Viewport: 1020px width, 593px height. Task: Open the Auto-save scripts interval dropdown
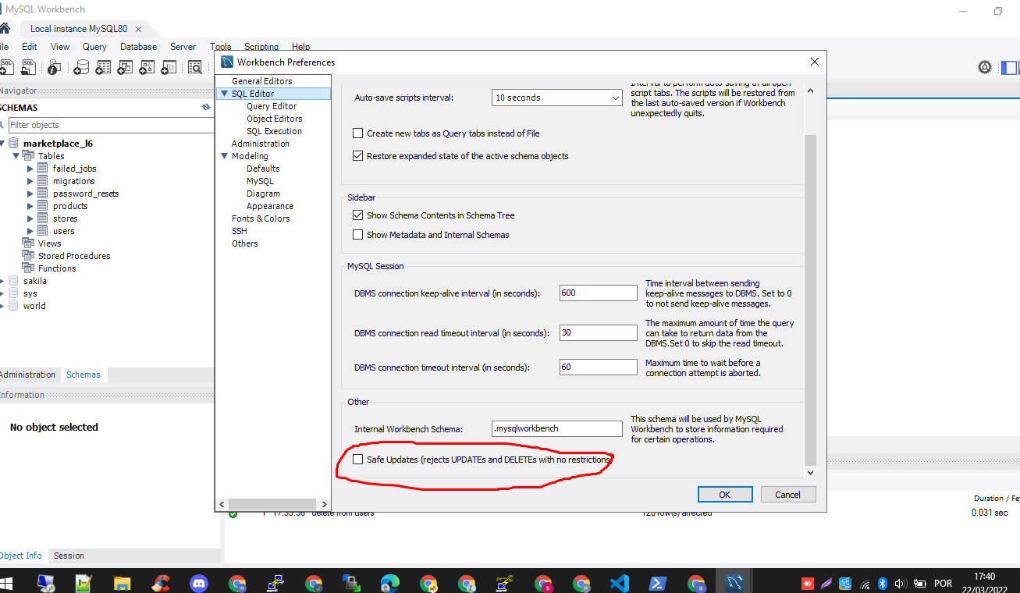pyautogui.click(x=557, y=98)
